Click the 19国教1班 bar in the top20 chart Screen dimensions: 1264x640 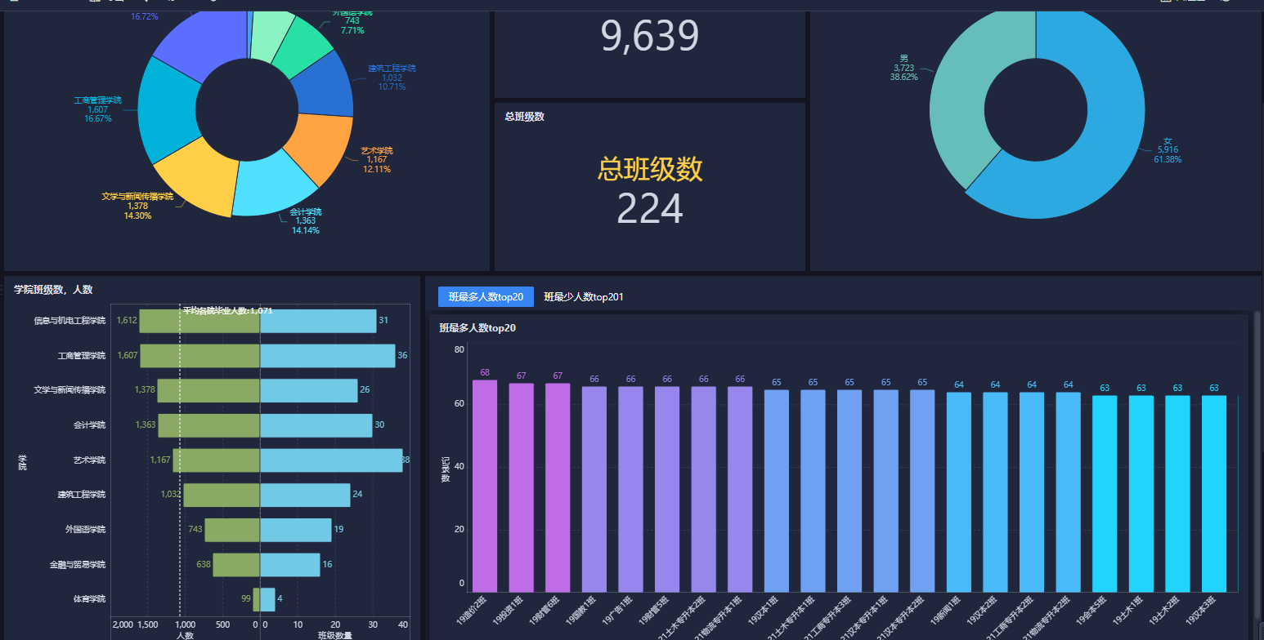[x=594, y=489]
